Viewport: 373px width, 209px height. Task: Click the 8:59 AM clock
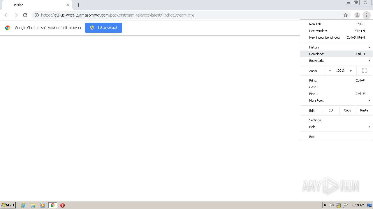(358, 205)
